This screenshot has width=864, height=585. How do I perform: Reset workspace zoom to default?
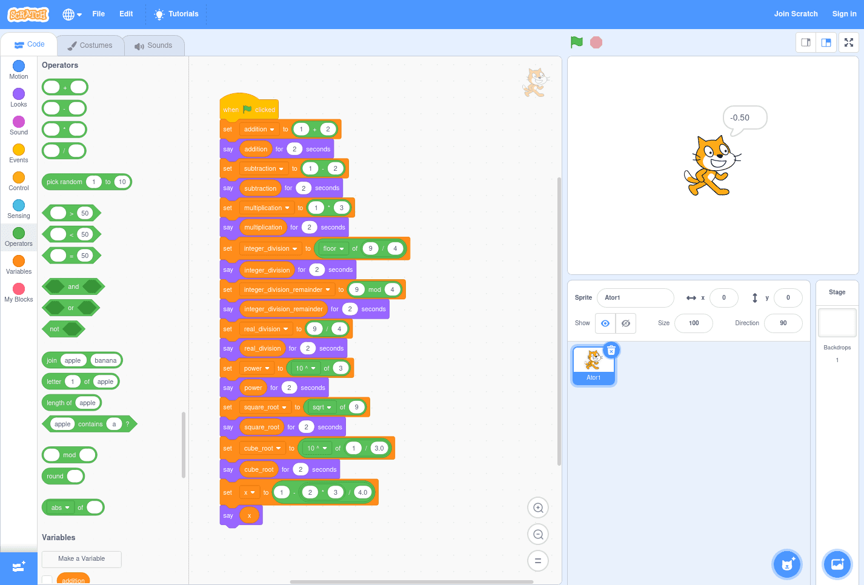[538, 561]
